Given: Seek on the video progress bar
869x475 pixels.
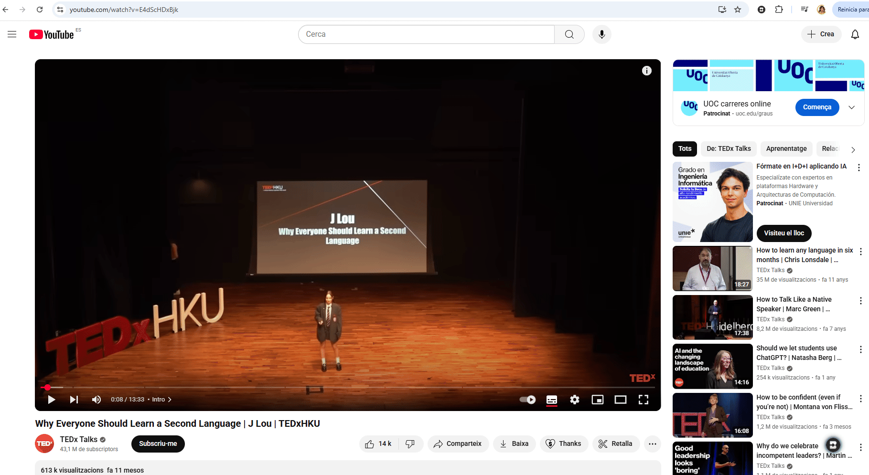Looking at the screenshot, I should (x=334, y=387).
